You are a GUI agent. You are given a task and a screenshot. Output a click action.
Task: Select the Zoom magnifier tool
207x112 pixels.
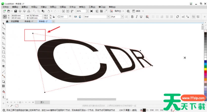click(x=4, y=38)
